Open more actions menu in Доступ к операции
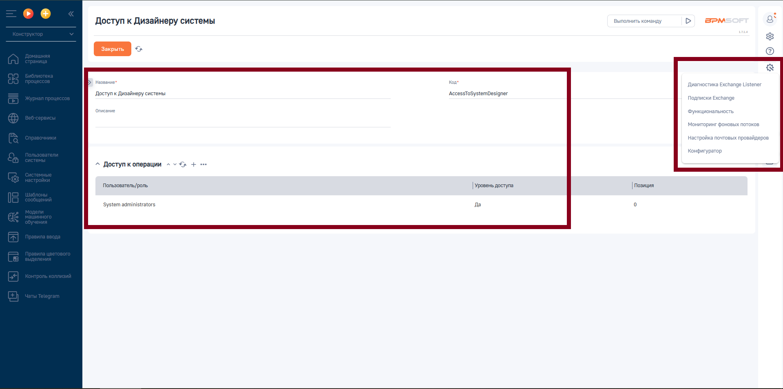The image size is (783, 389). (x=203, y=164)
